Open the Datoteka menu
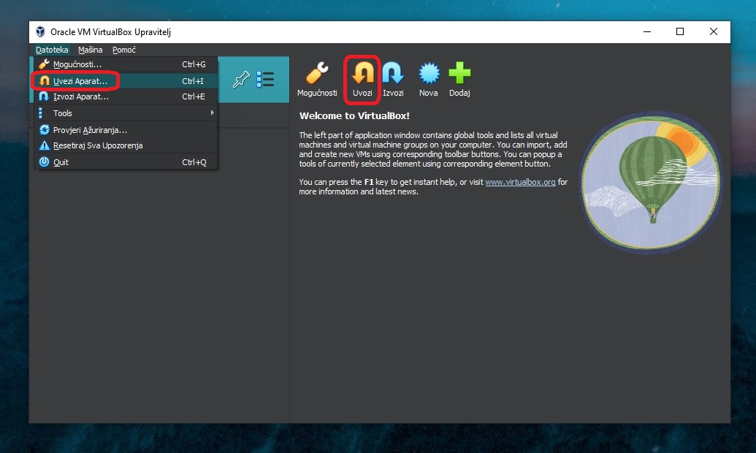This screenshot has width=756, height=453. point(52,50)
